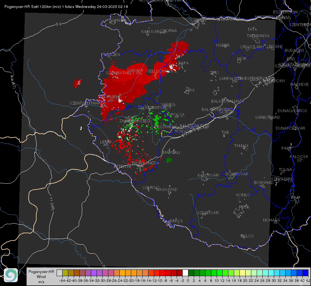Click the swirl logo icon beside the legend
Screen dimensions: 311x286
tap(11, 275)
